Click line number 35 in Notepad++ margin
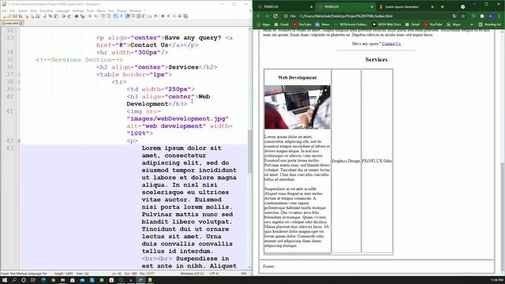This screenshot has height=284, width=505. click(9, 60)
